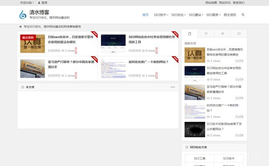The image size is (269, 166).
Task: Select the document icon tab in sidebar
Action: point(190,34)
